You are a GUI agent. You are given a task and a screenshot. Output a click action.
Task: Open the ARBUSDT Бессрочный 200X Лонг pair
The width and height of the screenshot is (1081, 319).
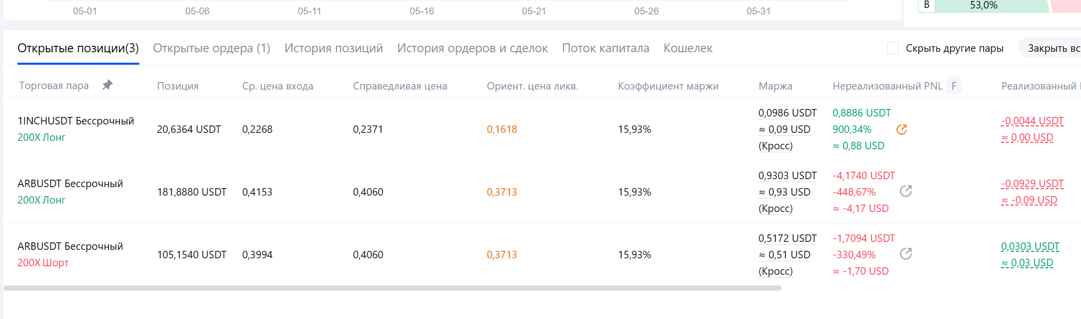pyautogui.click(x=70, y=184)
